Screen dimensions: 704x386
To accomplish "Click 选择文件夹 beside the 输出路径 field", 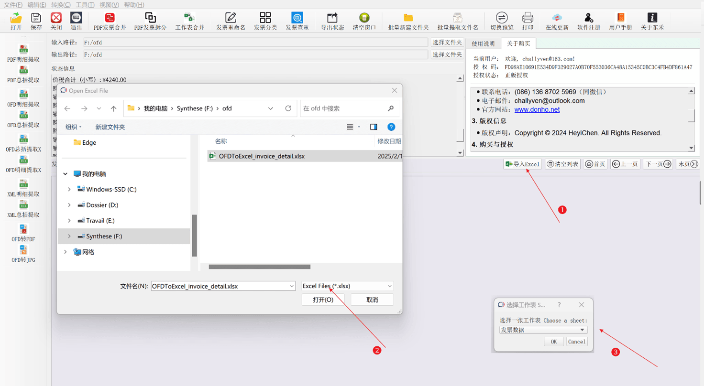I will (447, 54).
